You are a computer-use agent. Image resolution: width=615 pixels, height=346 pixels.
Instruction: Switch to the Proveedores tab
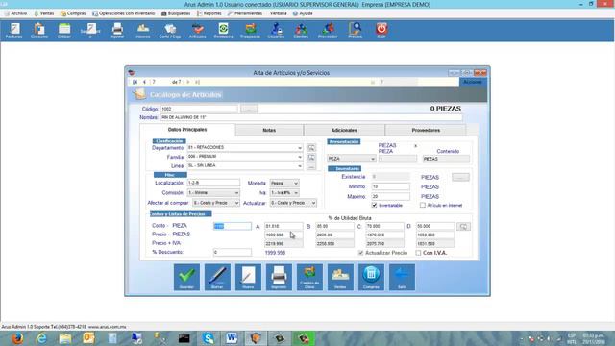point(426,130)
